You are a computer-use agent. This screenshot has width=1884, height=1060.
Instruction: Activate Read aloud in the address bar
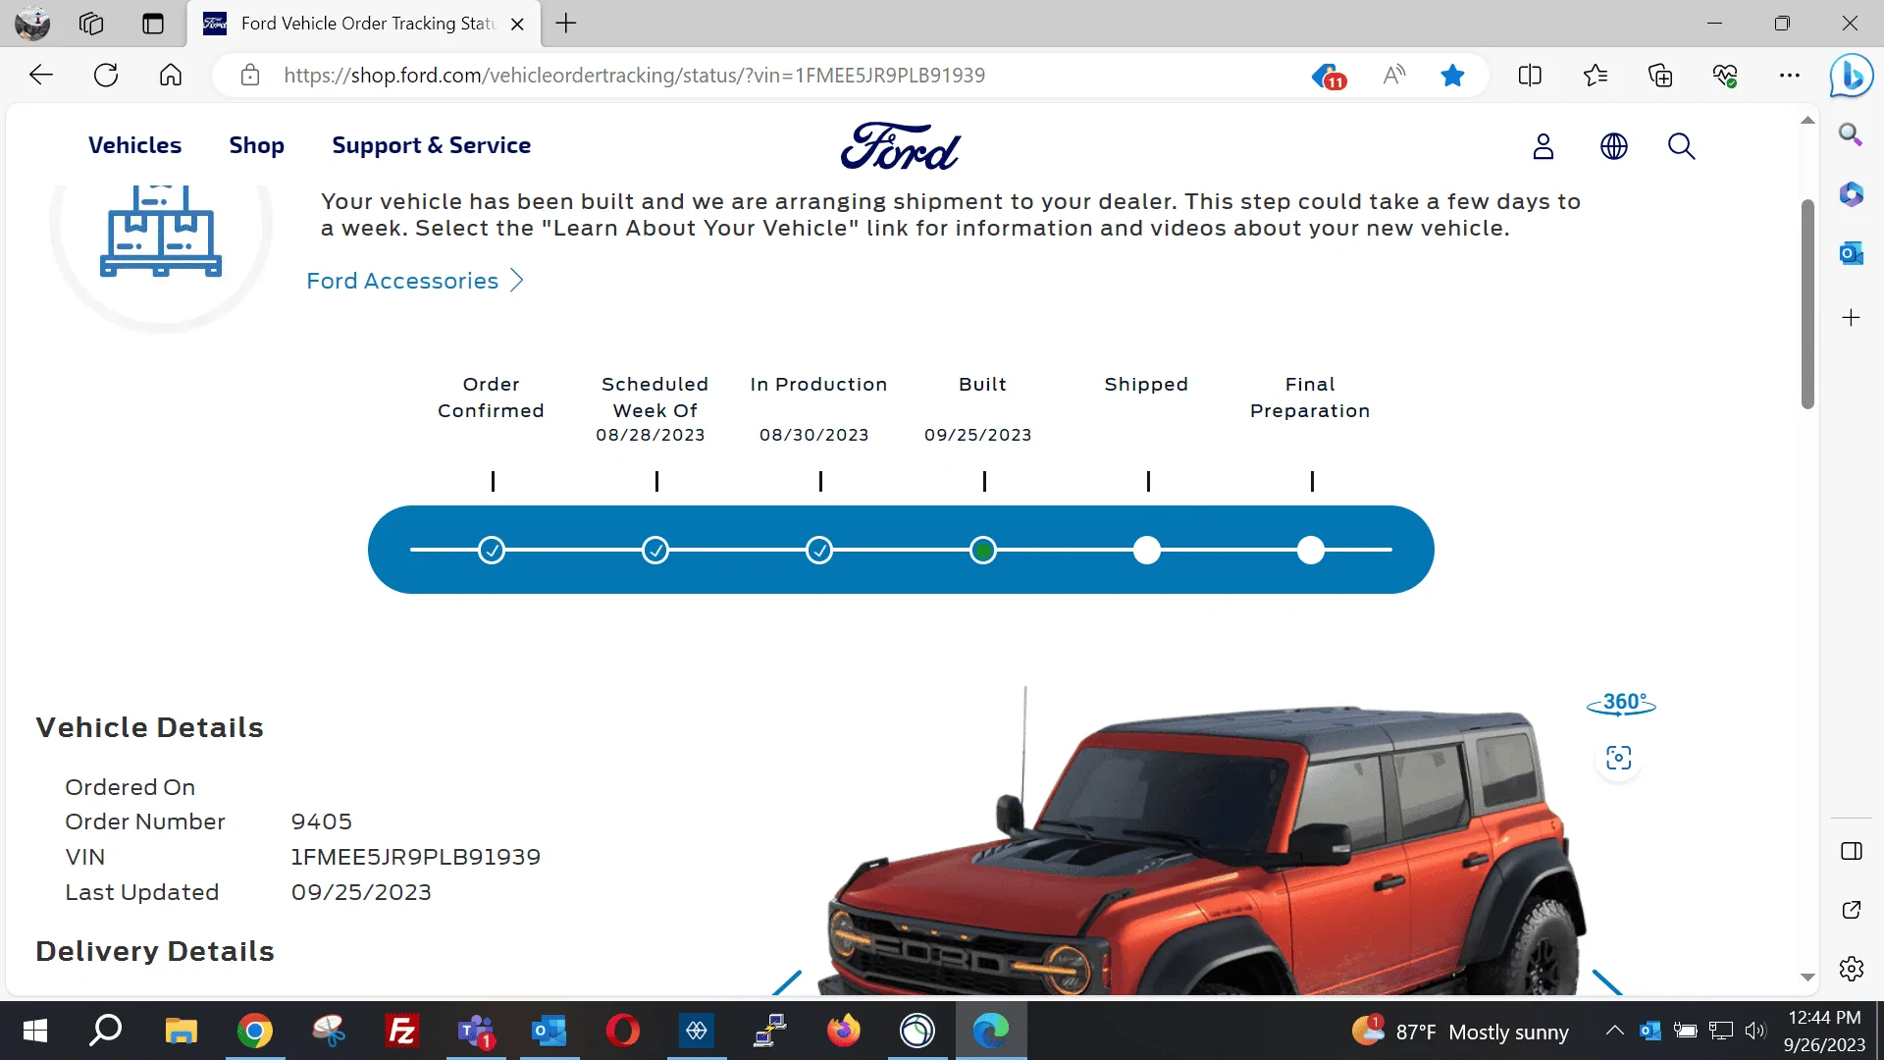pos(1393,76)
